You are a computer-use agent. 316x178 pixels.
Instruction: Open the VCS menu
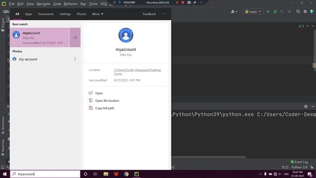coord(103,4)
